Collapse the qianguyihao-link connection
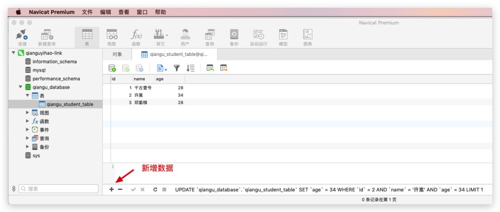500x212 pixels. pyautogui.click(x=13, y=53)
